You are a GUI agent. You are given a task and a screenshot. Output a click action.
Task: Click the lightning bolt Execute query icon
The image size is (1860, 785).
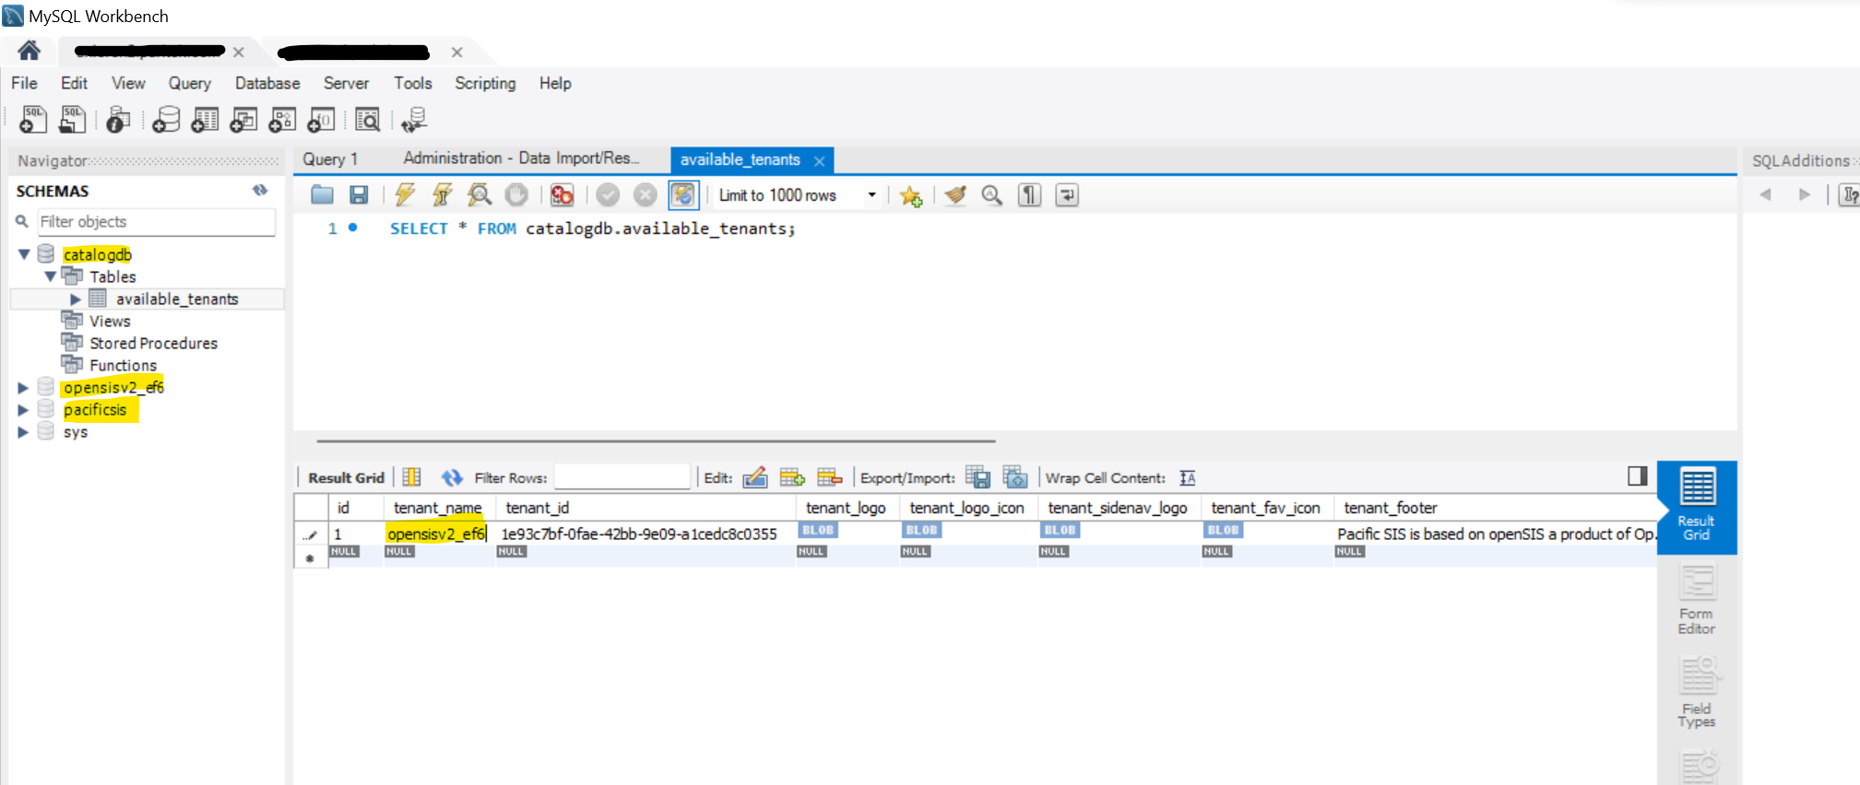click(x=405, y=194)
